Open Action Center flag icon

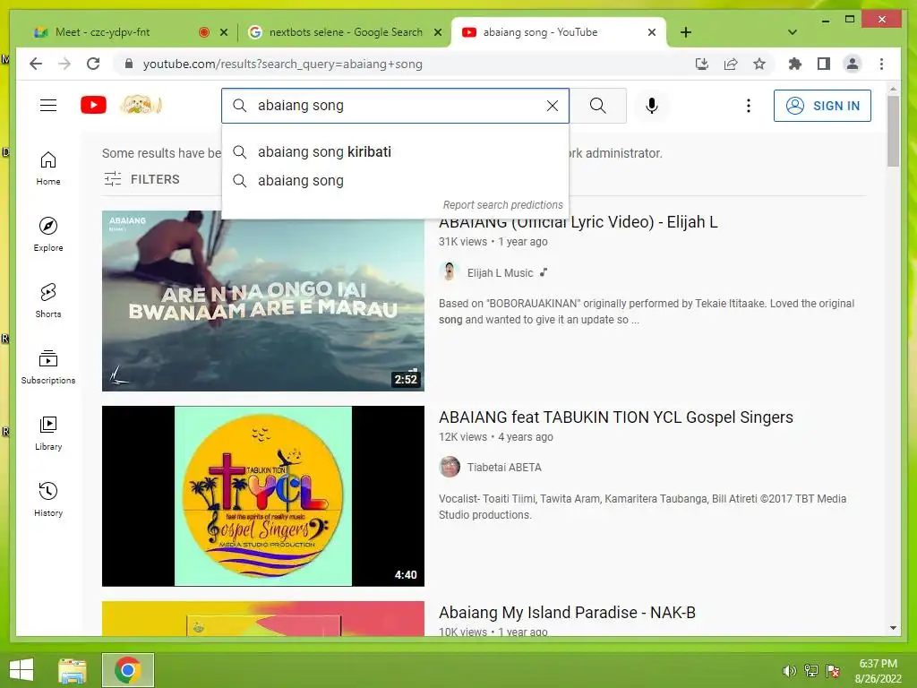coord(833,671)
